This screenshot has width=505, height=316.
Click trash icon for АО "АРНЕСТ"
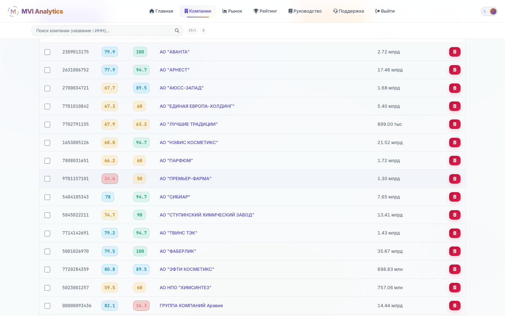click(454, 70)
